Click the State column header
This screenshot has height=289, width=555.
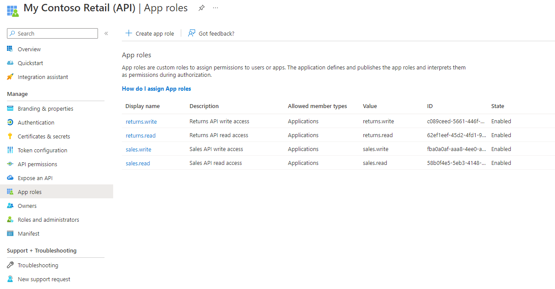[x=498, y=106]
